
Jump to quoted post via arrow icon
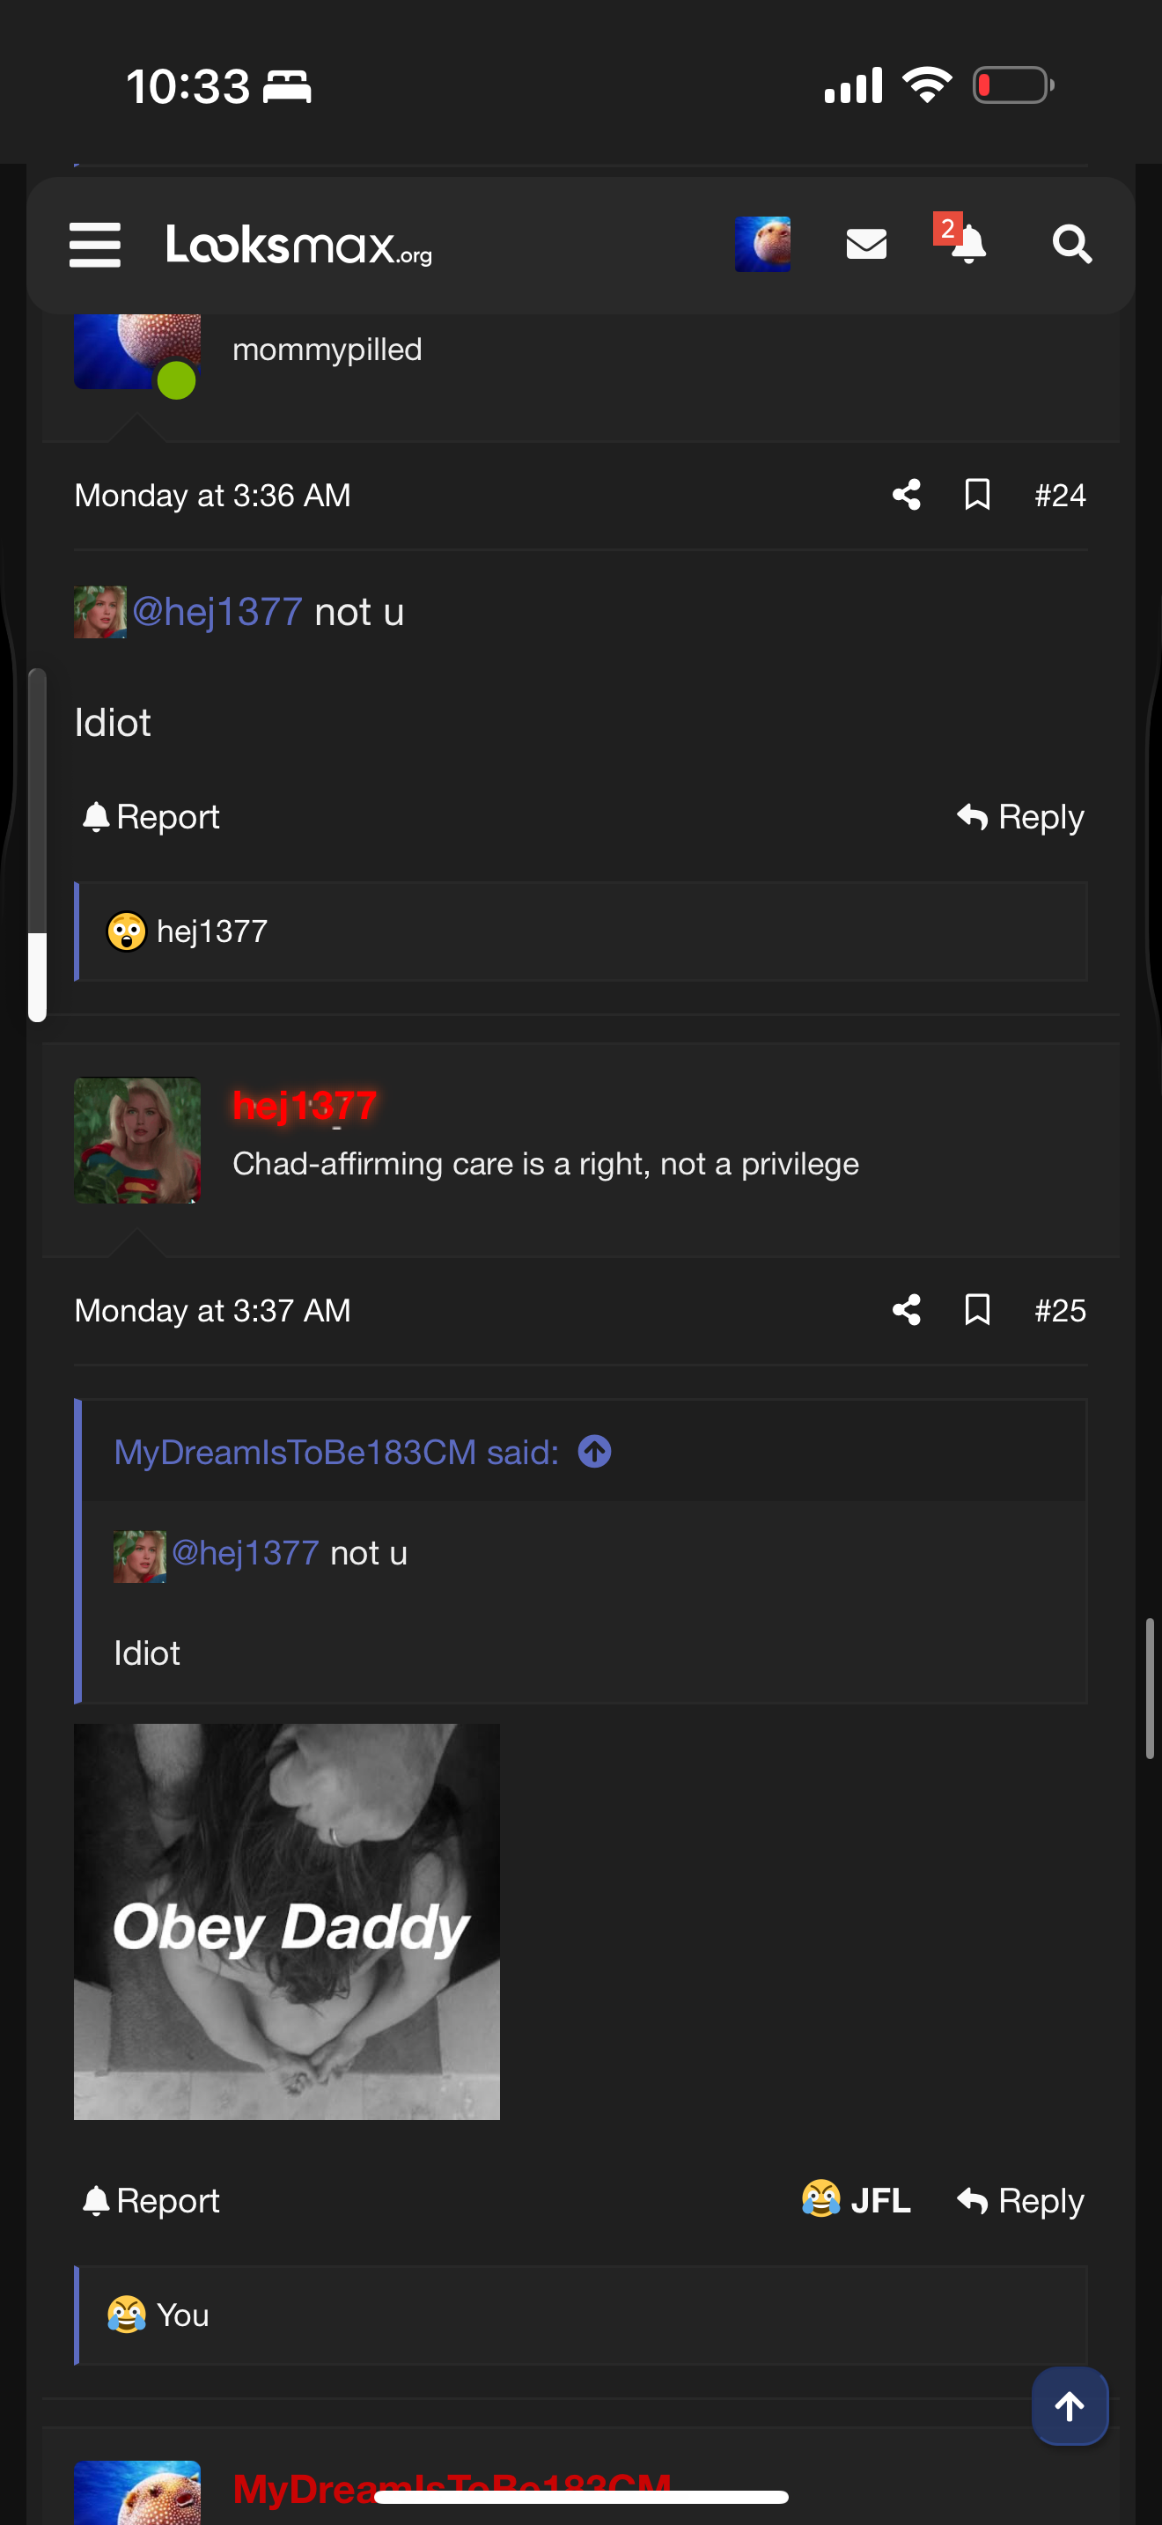595,1452
